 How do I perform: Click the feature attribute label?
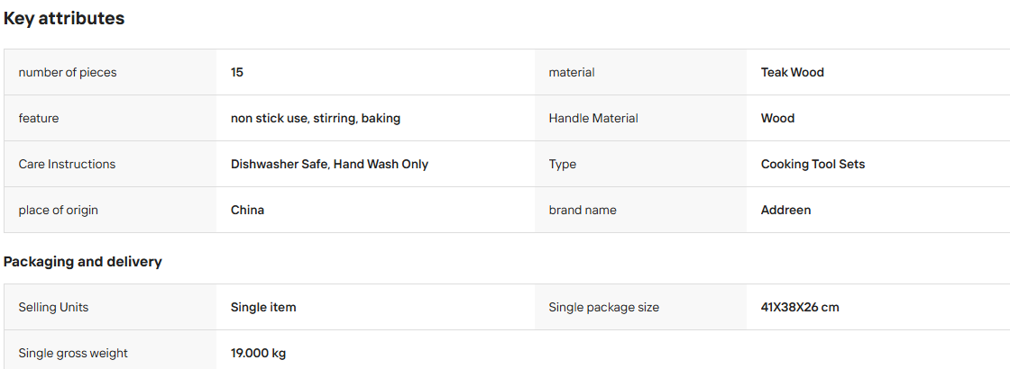click(x=39, y=118)
